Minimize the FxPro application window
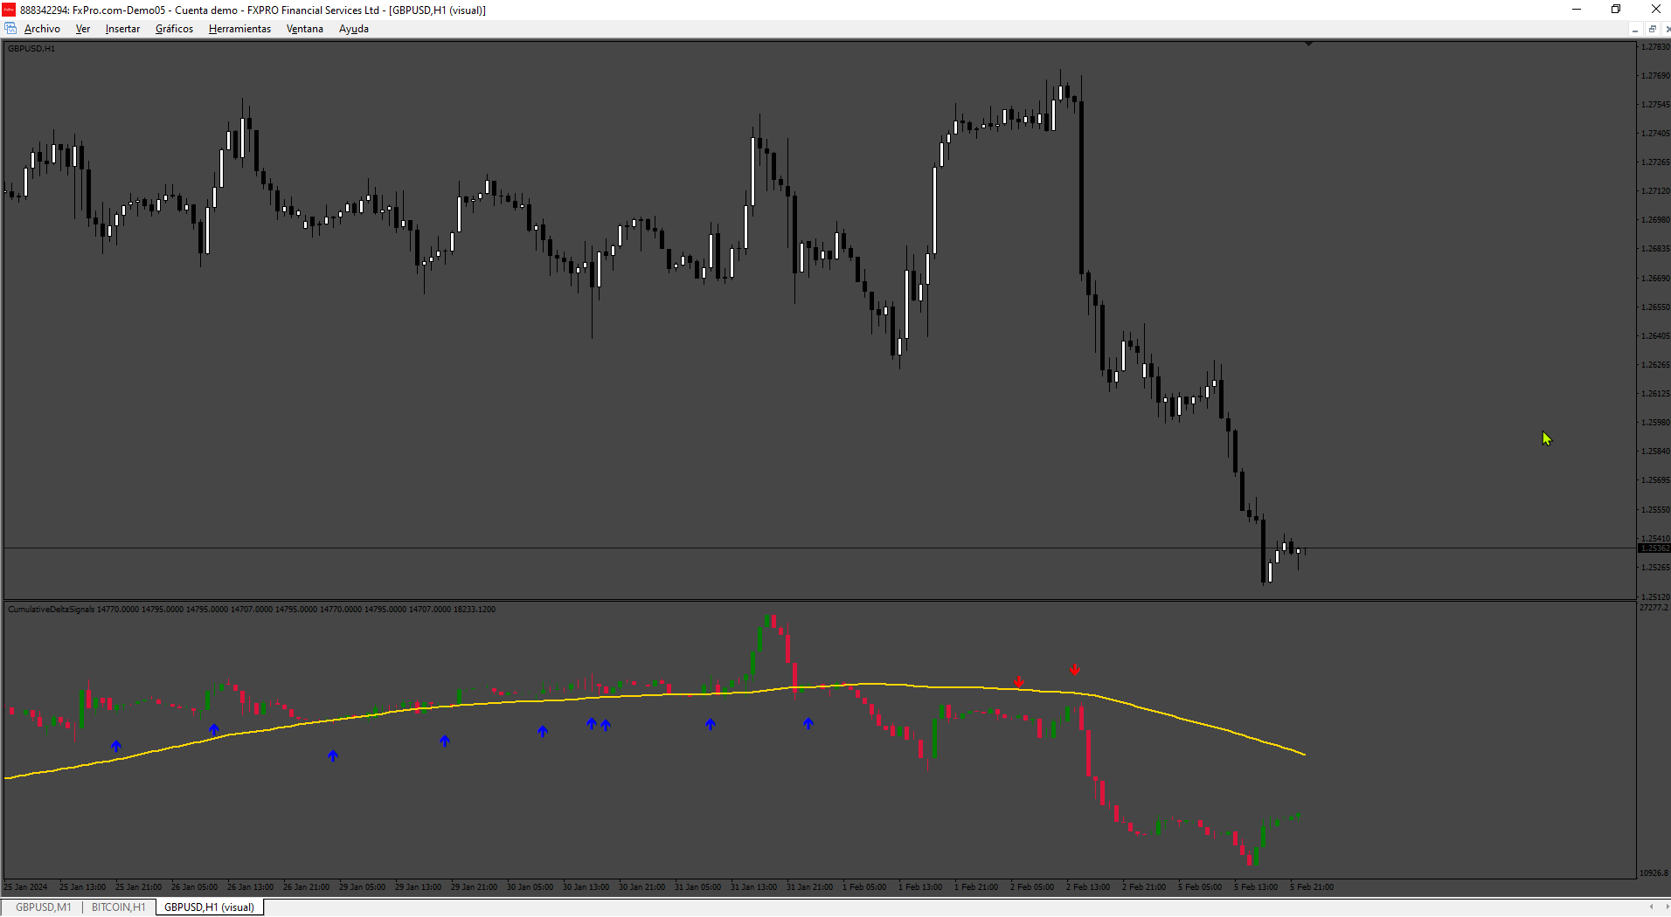This screenshot has width=1671, height=917. [x=1577, y=10]
